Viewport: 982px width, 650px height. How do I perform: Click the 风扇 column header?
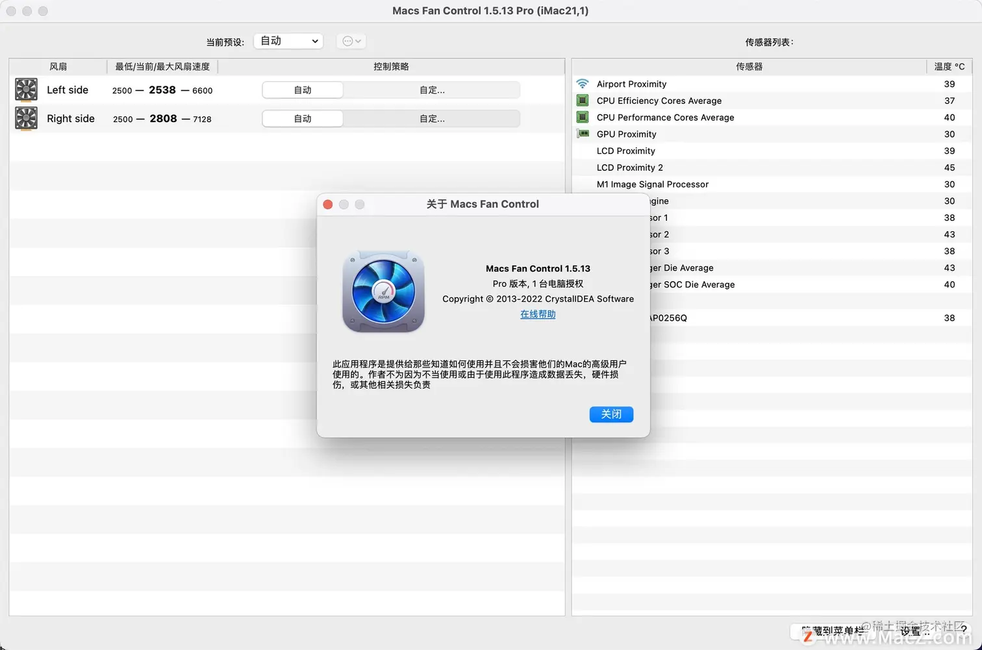58,66
